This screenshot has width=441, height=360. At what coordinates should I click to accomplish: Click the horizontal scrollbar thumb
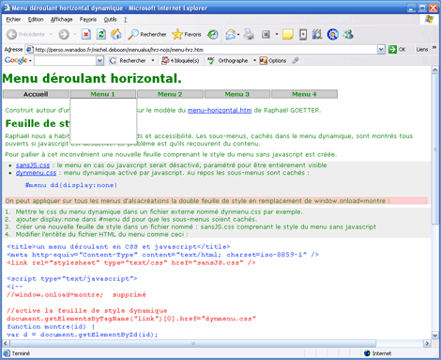(192, 343)
